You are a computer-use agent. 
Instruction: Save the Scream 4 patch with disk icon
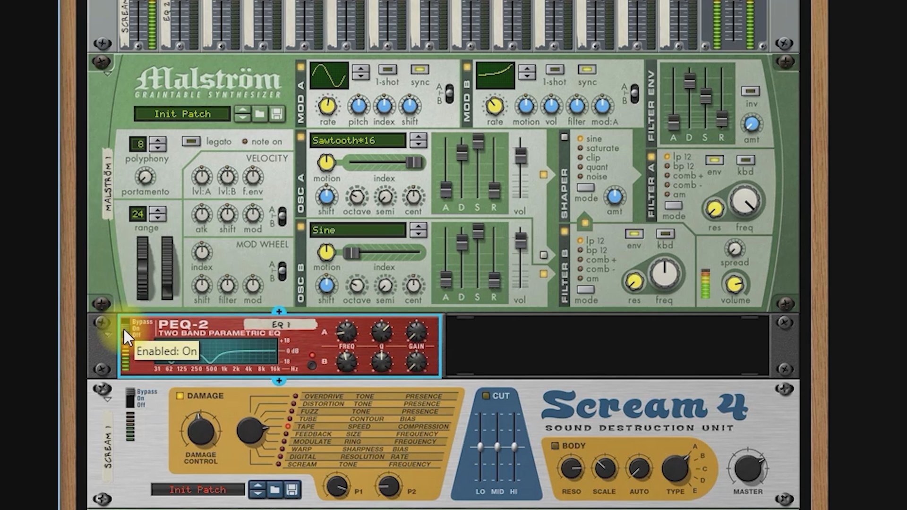pyautogui.click(x=292, y=490)
